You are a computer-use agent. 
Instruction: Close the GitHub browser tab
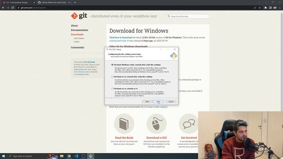point(69,3)
